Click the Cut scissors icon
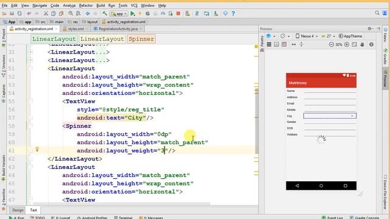Image resolution: width=390 pixels, height=219 pixels. coord(46,13)
